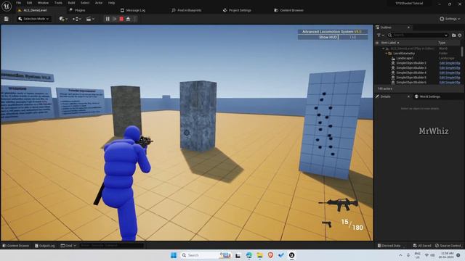Open the Outliner search history dropdown

click(445, 36)
